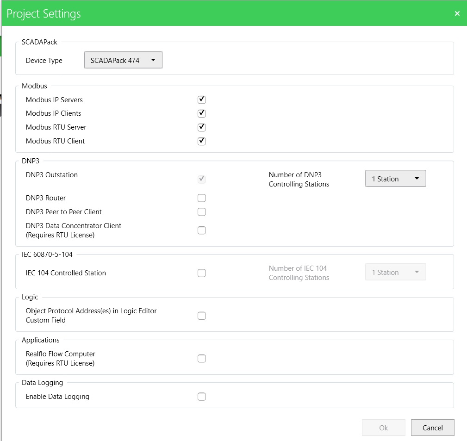Viewport: 467px width, 441px height.
Task: Click the Object Protocol Address(es) label text
Action: tap(91, 315)
